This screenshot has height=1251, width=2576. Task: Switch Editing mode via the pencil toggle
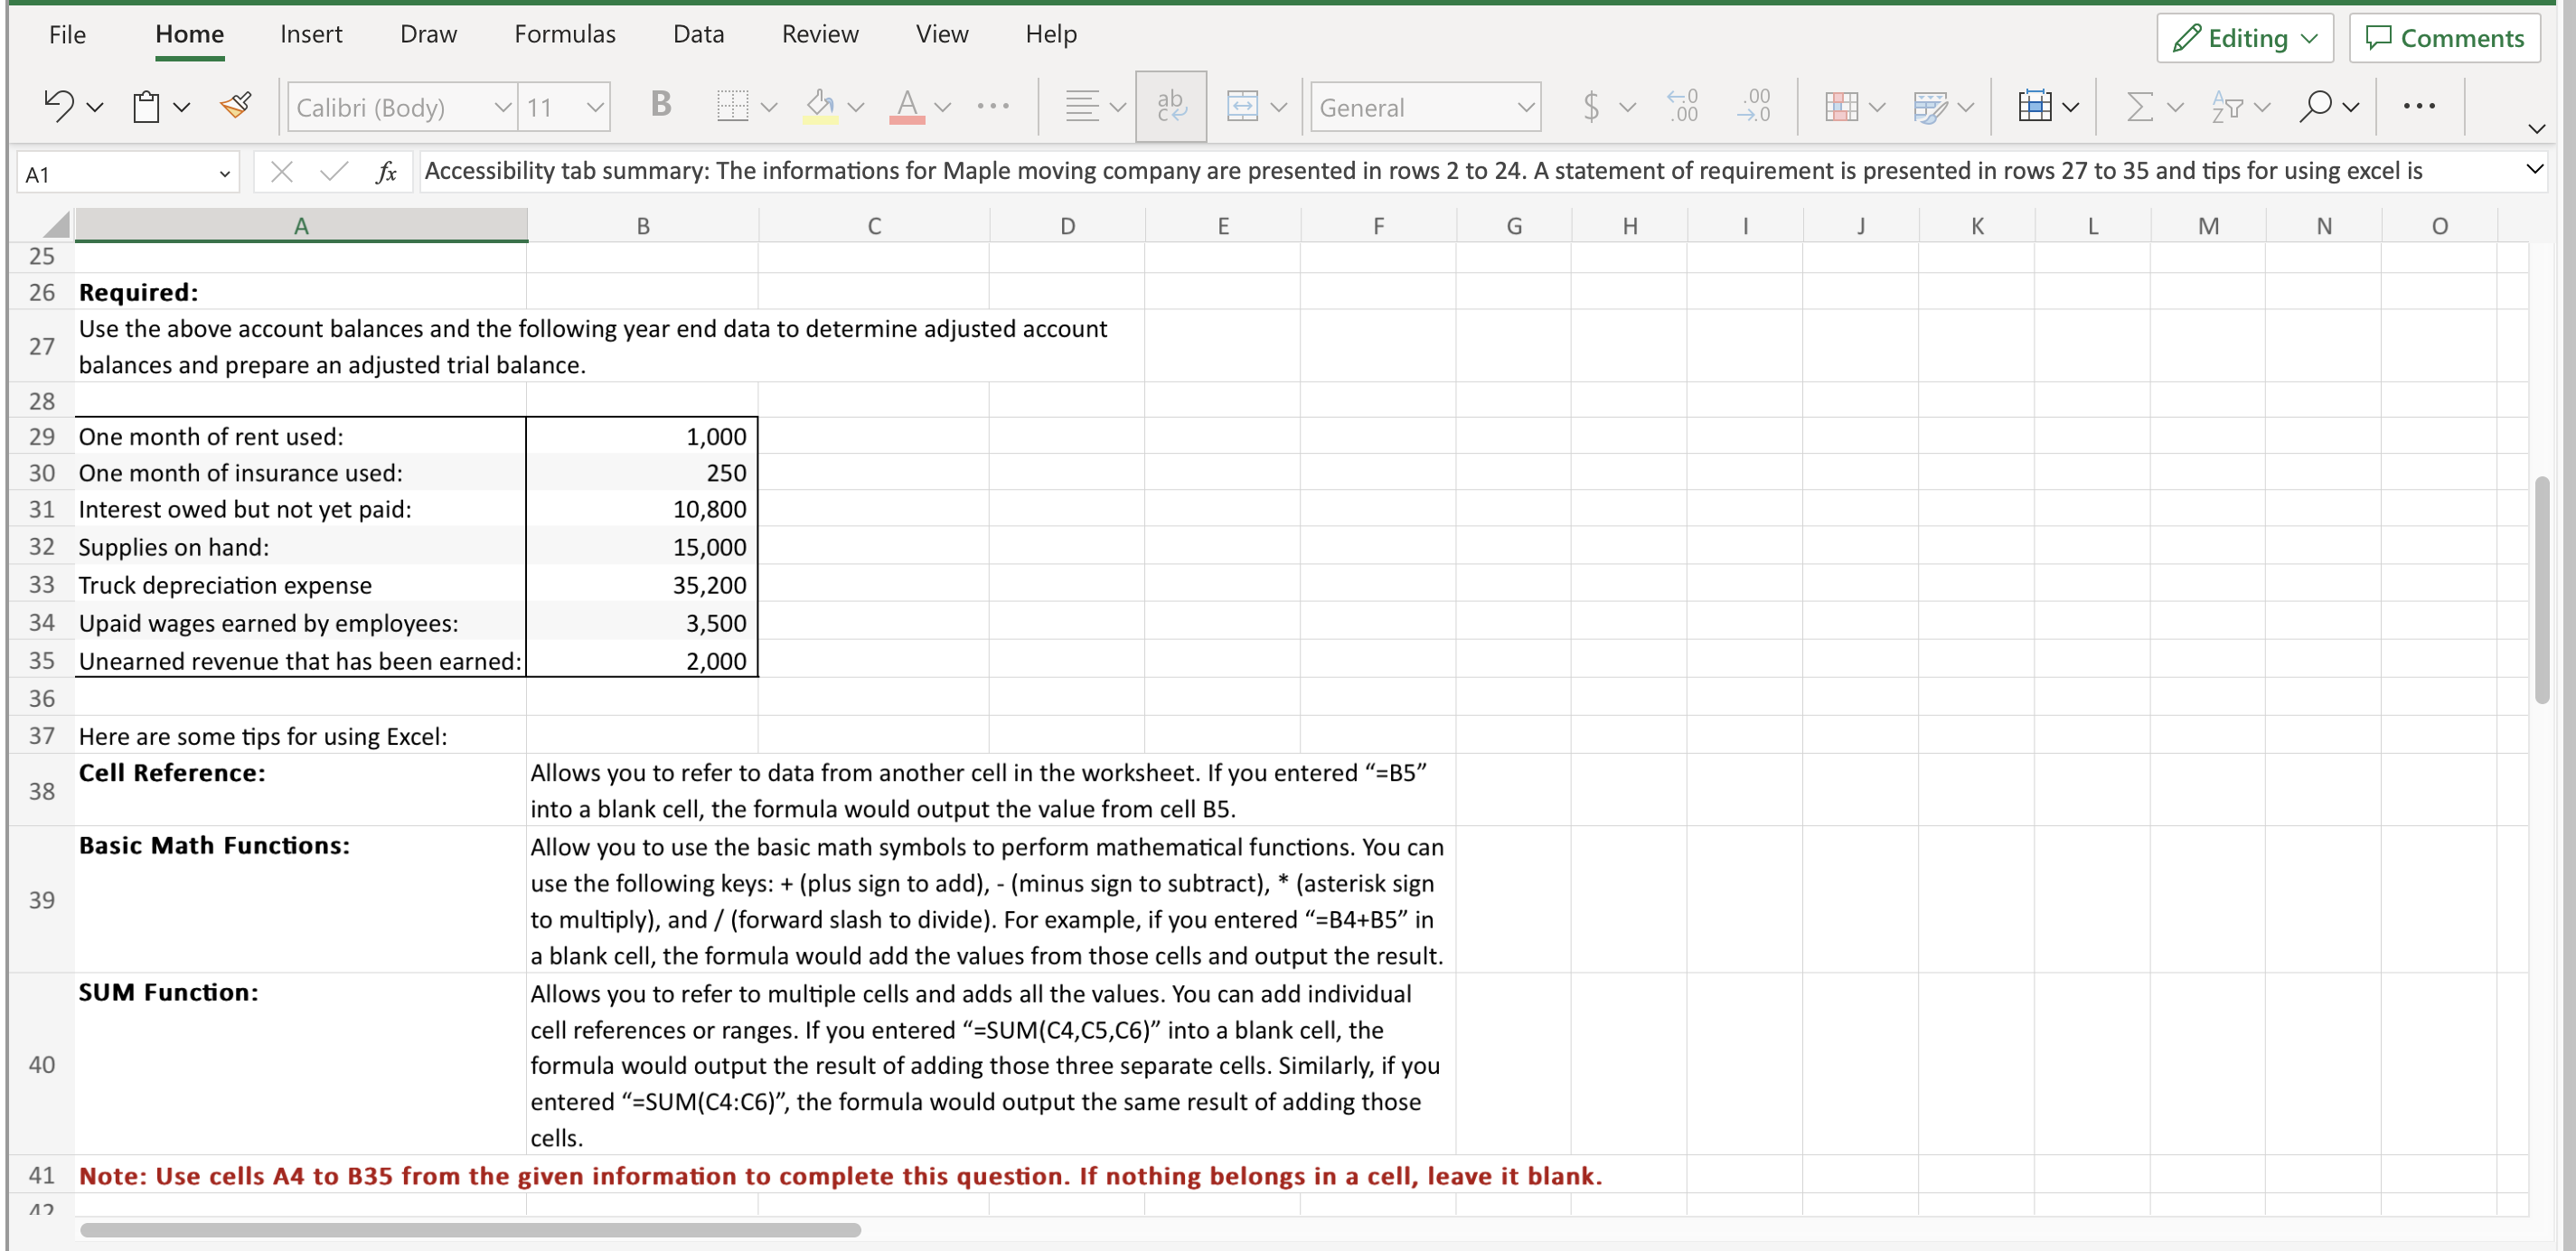[2243, 38]
